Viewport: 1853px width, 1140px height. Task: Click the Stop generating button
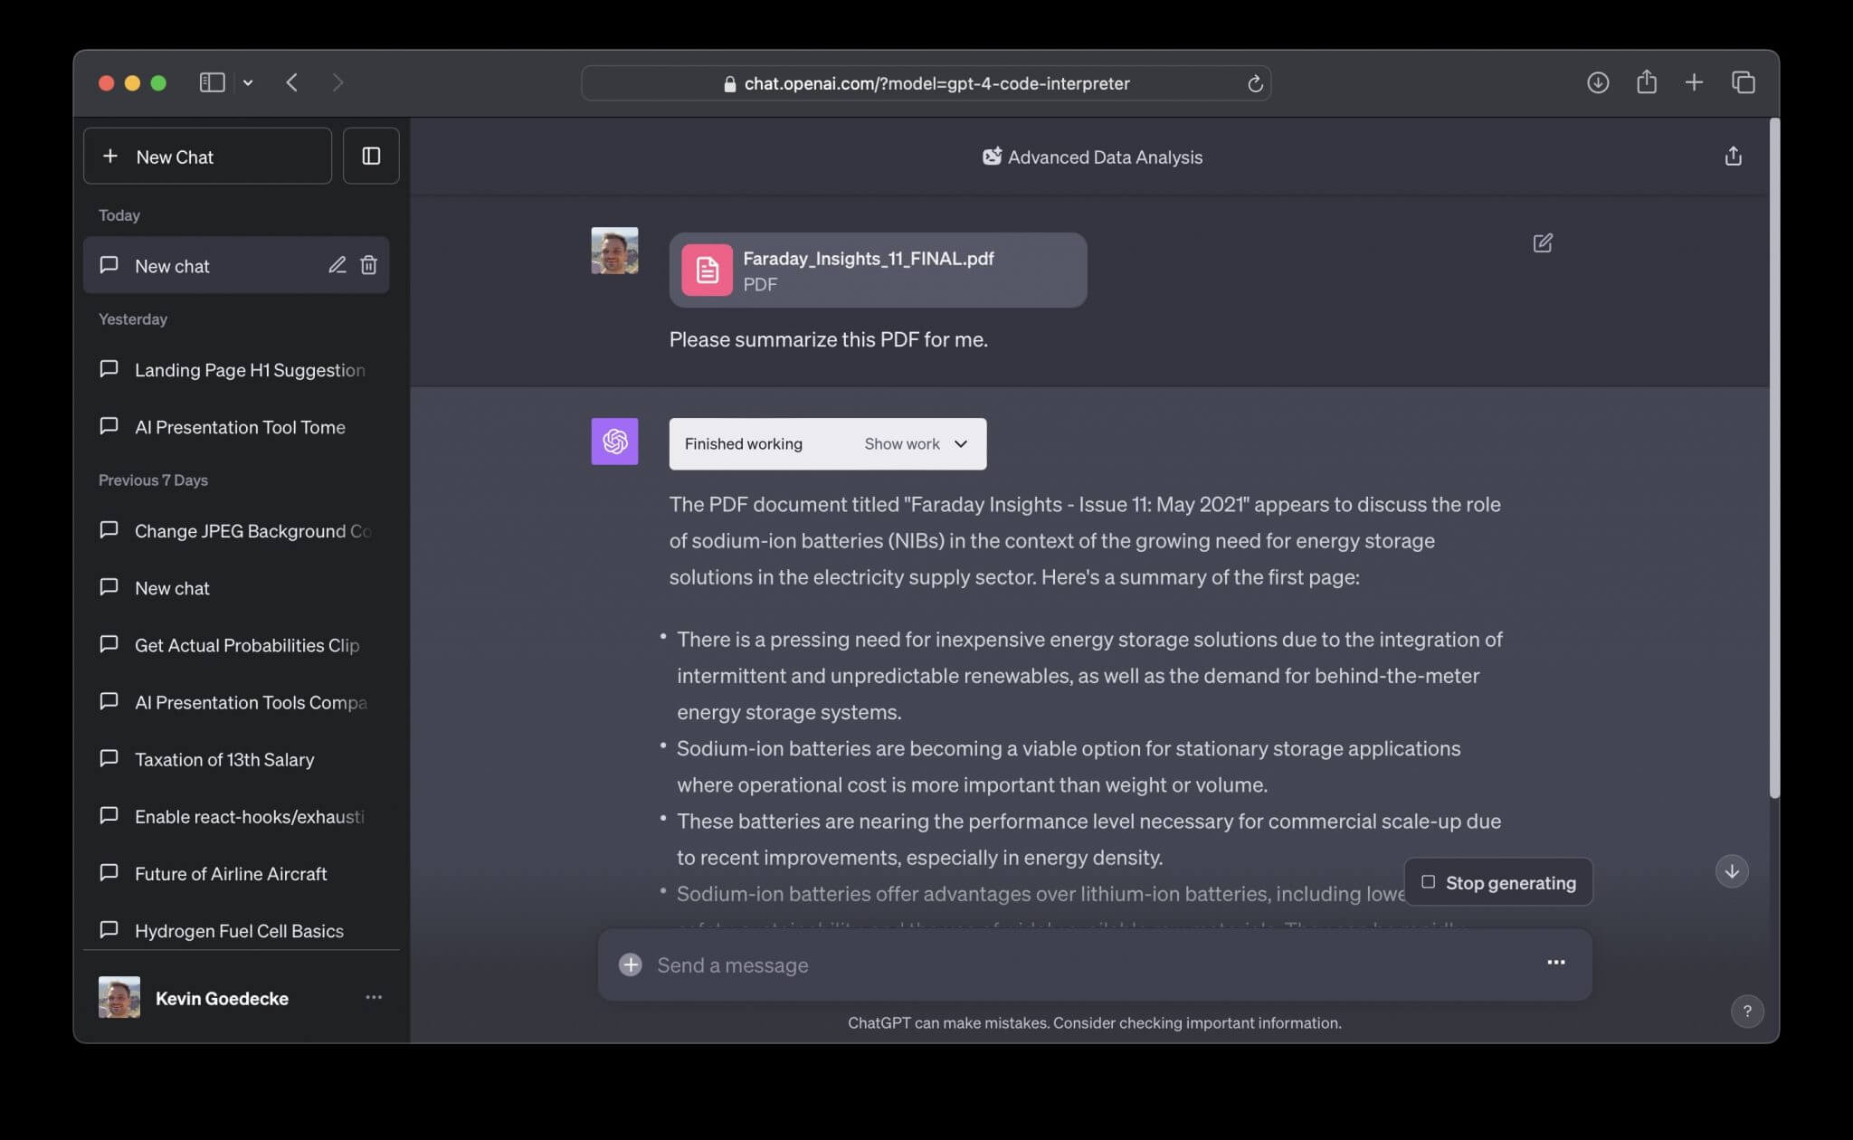(x=1497, y=881)
